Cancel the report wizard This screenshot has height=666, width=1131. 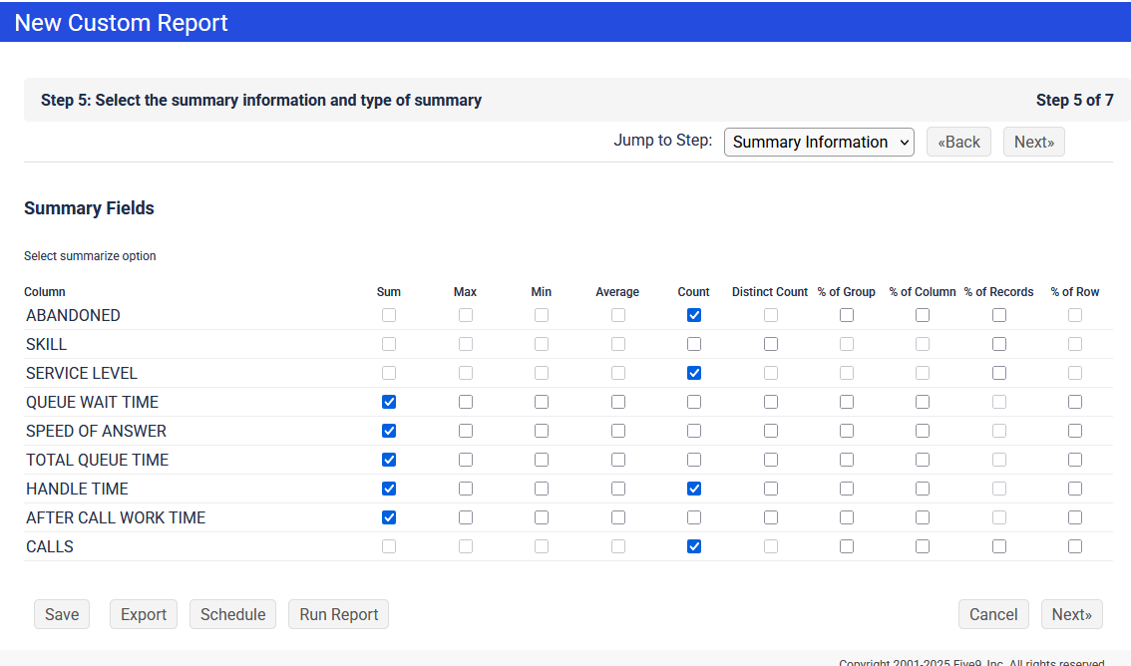pos(992,614)
